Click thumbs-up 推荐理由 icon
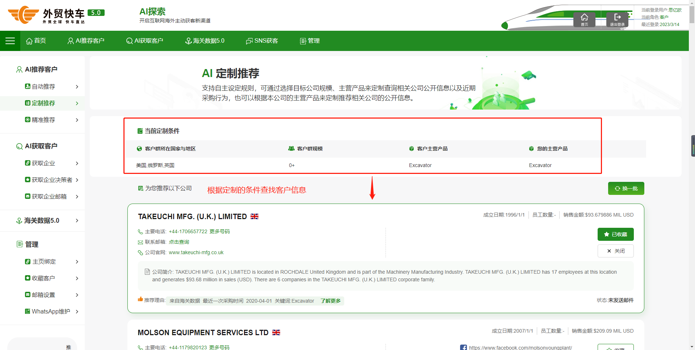Screen dimensions: 695x350 click(x=140, y=299)
